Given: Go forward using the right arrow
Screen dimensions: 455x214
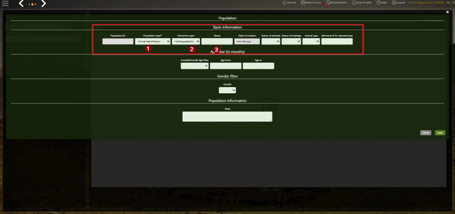Looking at the screenshot, I should coord(43,3).
